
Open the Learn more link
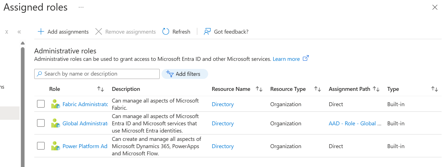point(286,59)
